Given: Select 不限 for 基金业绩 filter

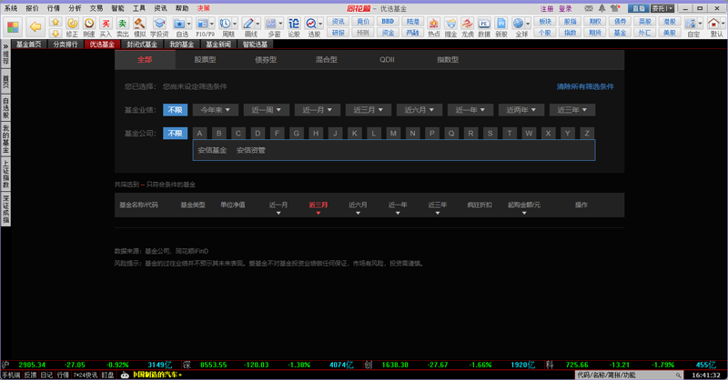Looking at the screenshot, I should tap(176, 110).
